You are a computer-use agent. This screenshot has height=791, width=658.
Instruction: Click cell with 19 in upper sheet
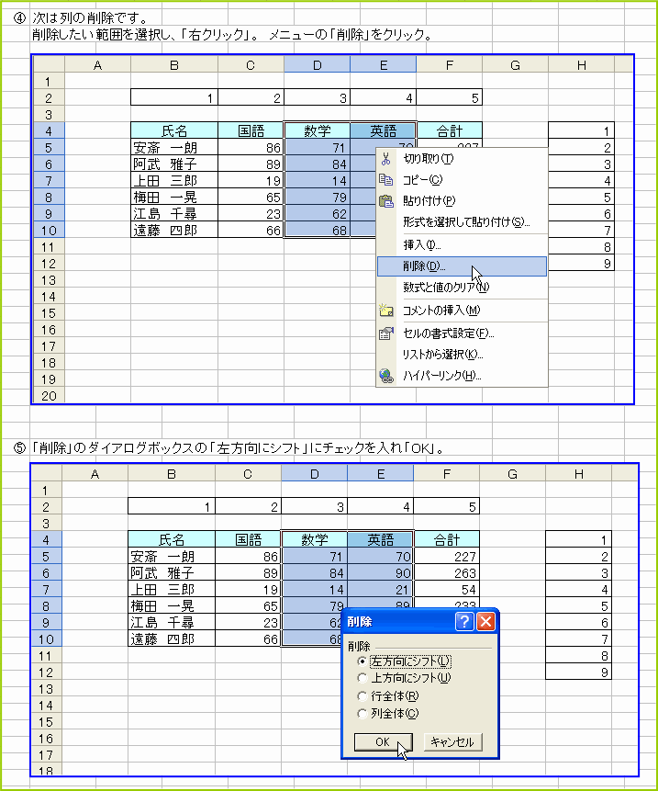(x=251, y=181)
